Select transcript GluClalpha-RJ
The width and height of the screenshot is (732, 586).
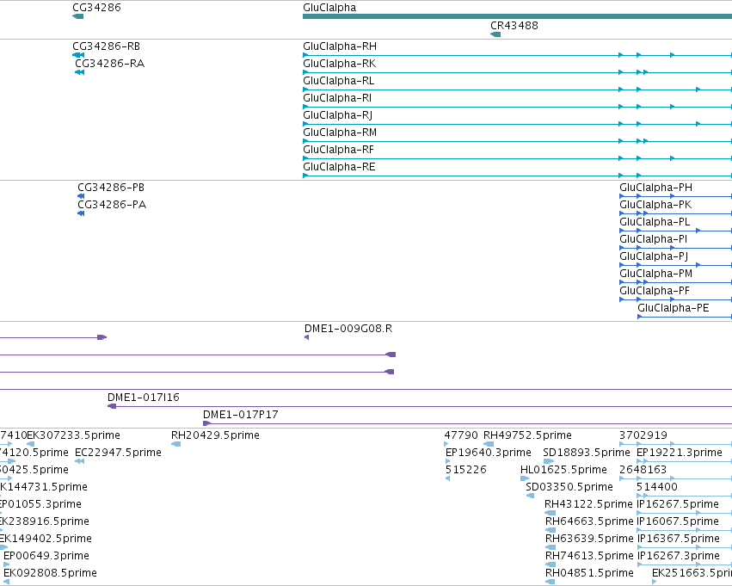337,115
